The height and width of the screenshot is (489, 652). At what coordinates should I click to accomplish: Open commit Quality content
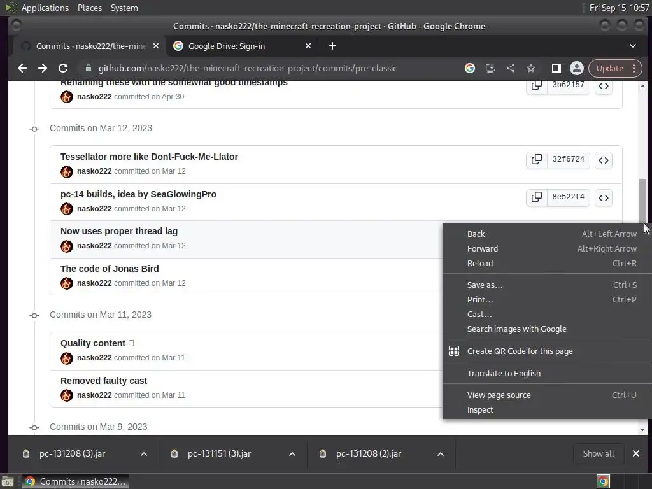pyautogui.click(x=97, y=343)
